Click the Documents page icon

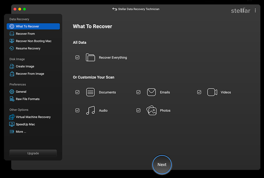[90, 92]
